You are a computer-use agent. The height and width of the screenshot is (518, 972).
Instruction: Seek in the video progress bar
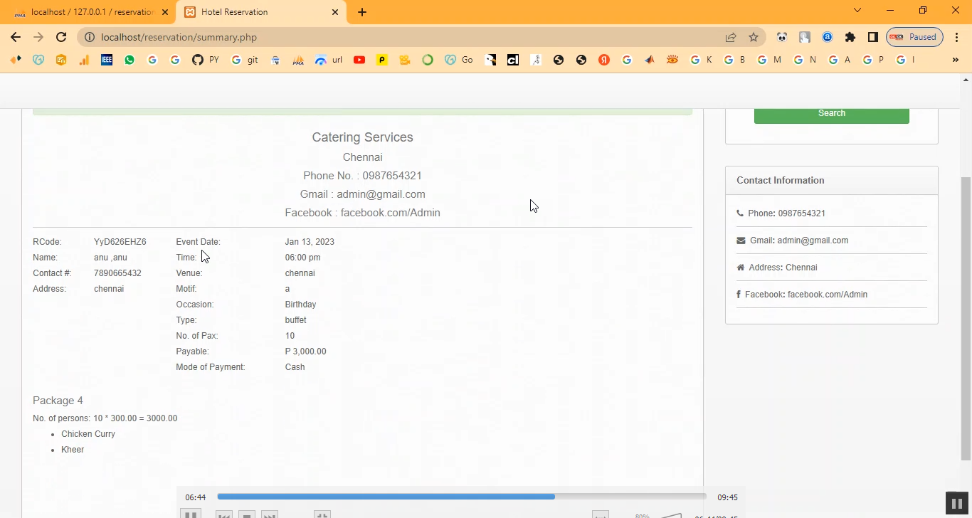tap(461, 497)
